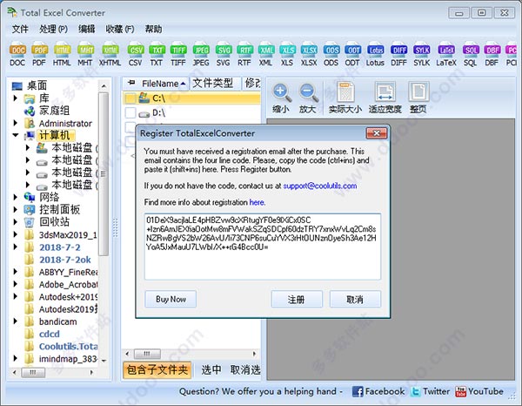
Task: Tick the checkbox next to D:\ drive
Action: tap(130, 112)
